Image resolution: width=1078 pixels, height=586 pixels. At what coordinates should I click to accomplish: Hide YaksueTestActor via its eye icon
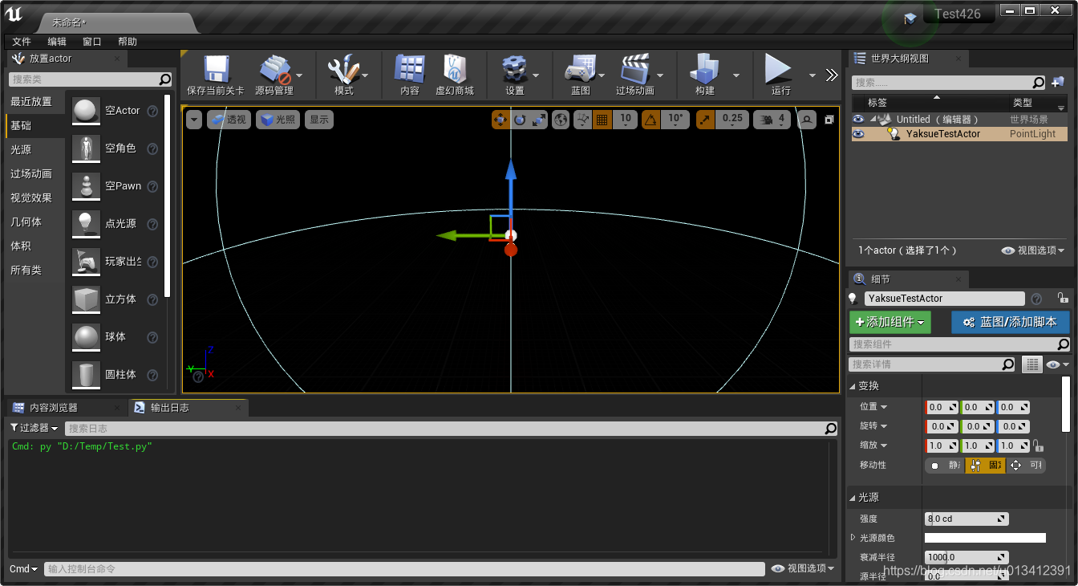(857, 133)
